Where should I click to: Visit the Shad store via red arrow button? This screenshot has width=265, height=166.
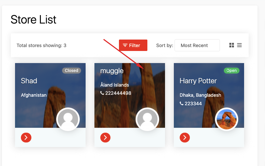[x=26, y=138]
